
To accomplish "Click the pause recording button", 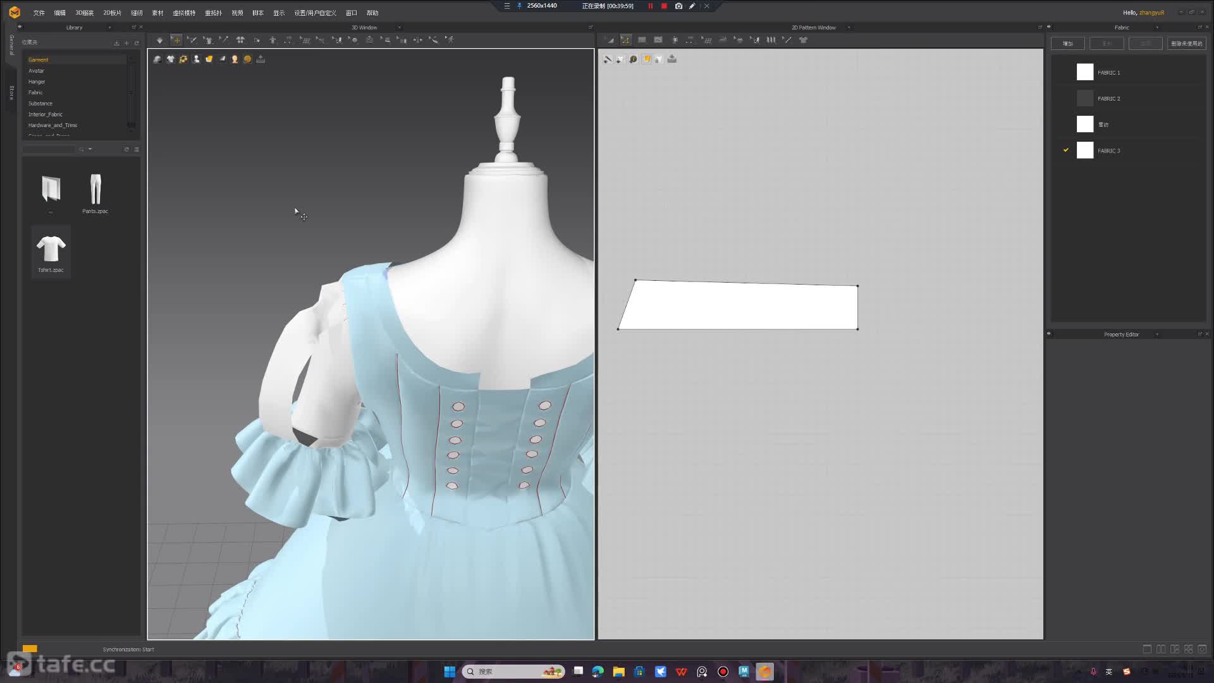I will 650,6.
